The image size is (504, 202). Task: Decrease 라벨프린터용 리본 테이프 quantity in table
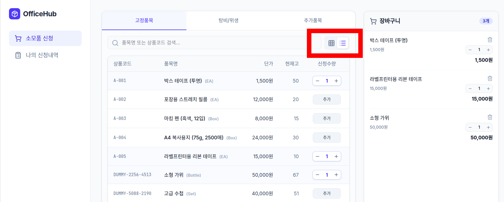tap(318, 156)
